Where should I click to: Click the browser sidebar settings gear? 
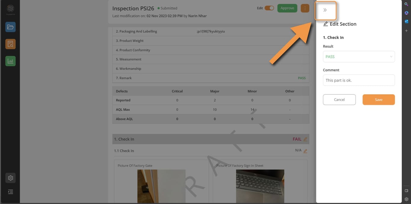pos(406,199)
